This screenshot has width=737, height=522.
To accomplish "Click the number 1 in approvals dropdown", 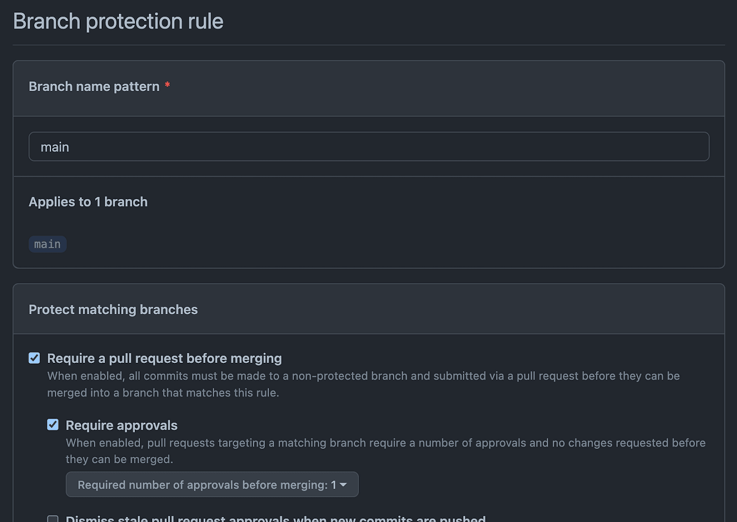I will tap(333, 485).
